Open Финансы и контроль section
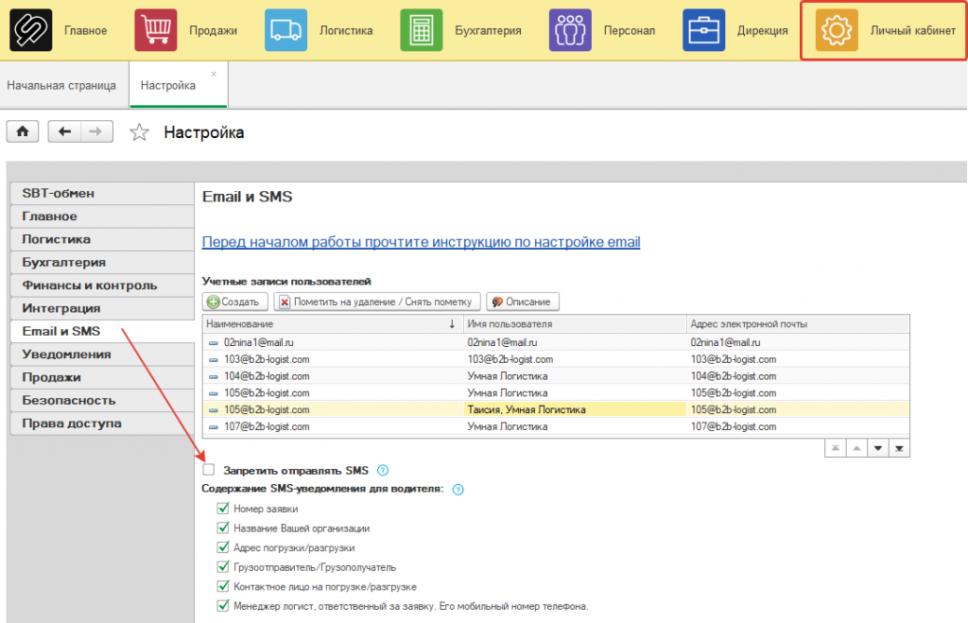The height and width of the screenshot is (623, 968). point(102,286)
